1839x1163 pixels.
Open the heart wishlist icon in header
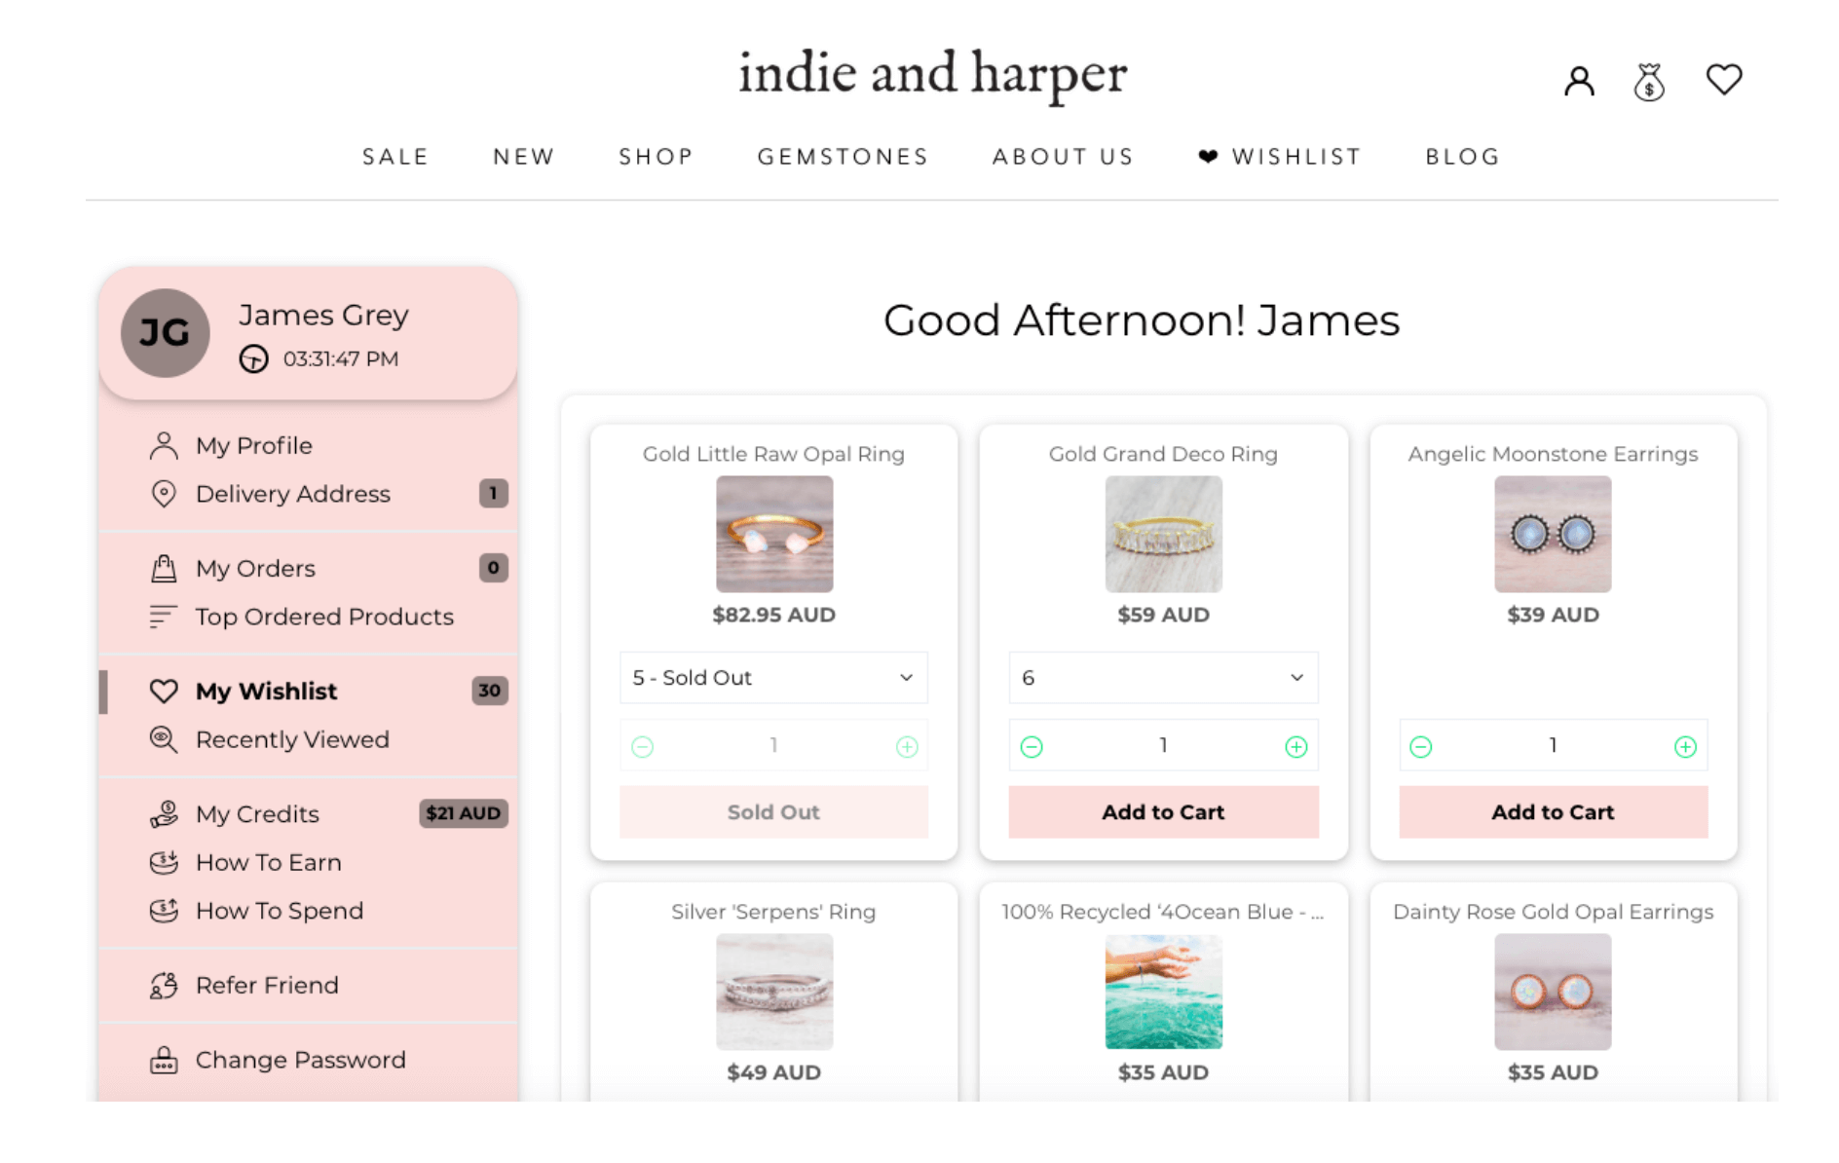[1723, 80]
